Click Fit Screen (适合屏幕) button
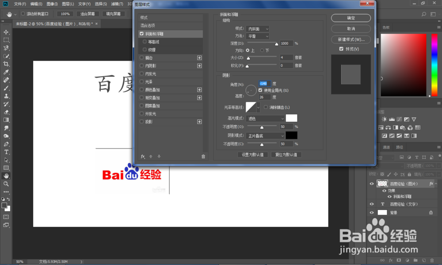Image resolution: width=442 pixels, height=265 pixels. coord(88,14)
